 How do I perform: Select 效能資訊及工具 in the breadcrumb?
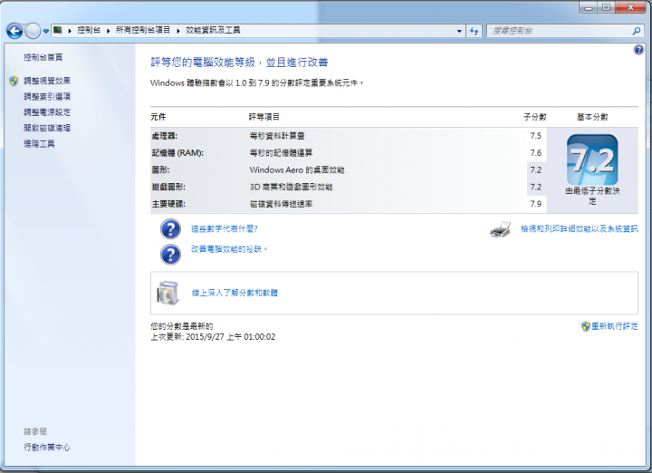(x=213, y=30)
